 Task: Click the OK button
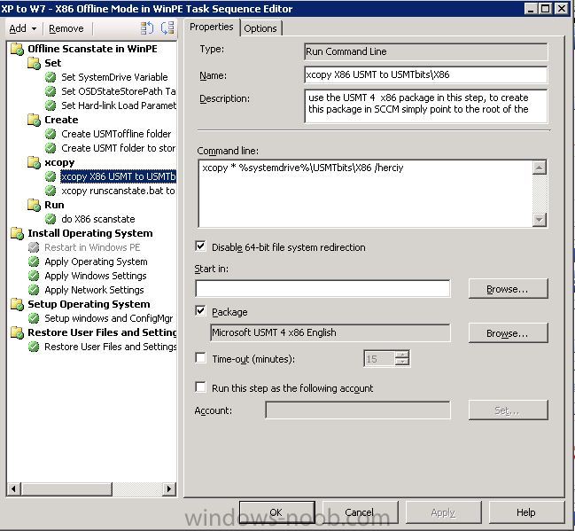(276, 512)
